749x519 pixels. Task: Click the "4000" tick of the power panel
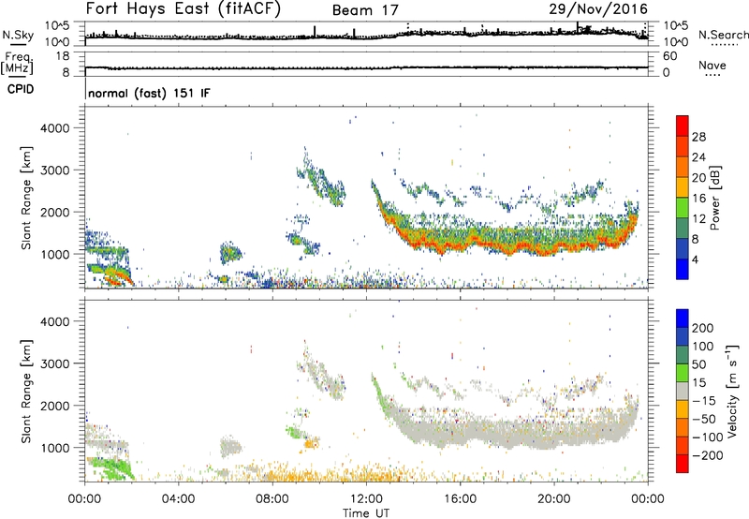[54, 128]
